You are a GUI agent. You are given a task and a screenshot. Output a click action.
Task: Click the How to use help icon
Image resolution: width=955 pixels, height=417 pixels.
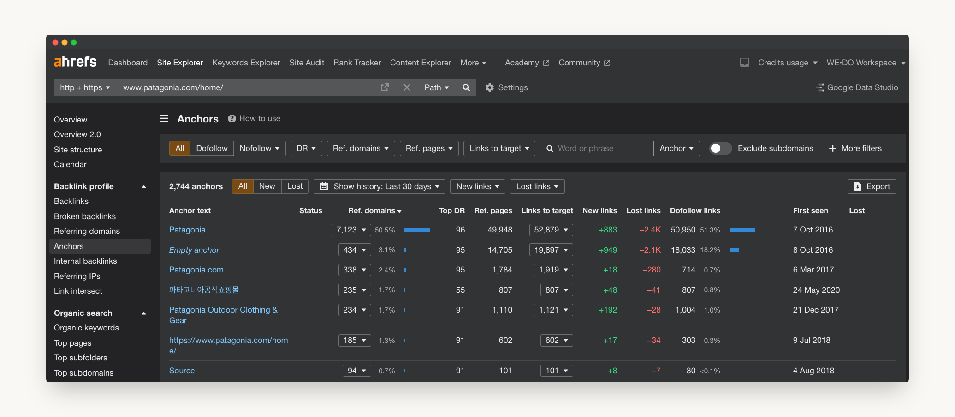coord(232,119)
